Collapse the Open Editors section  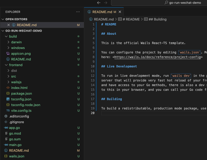click(x=3, y=19)
